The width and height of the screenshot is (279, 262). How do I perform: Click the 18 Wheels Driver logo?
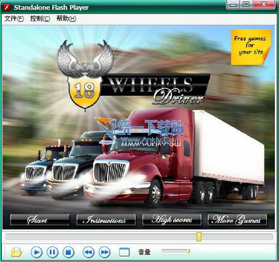(133, 76)
